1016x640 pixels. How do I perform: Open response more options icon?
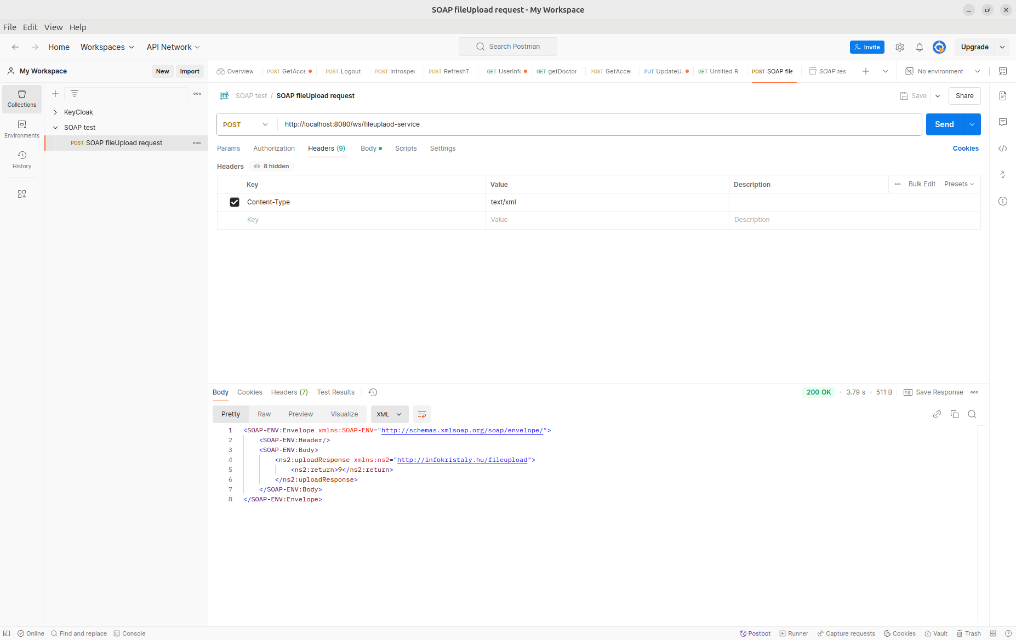(x=974, y=392)
